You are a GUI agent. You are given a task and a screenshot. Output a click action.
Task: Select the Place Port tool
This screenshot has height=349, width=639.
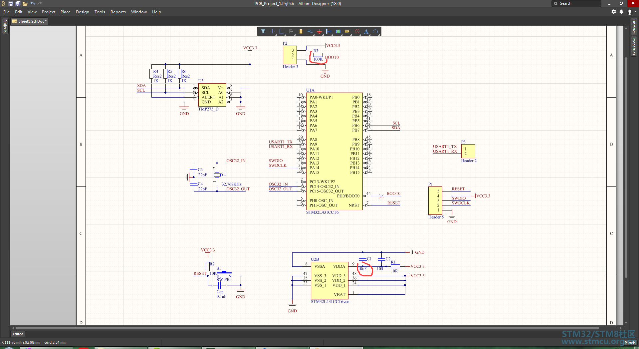(x=347, y=31)
